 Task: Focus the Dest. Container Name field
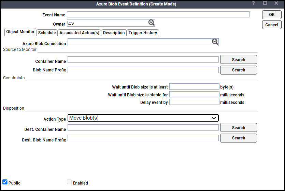point(143,127)
